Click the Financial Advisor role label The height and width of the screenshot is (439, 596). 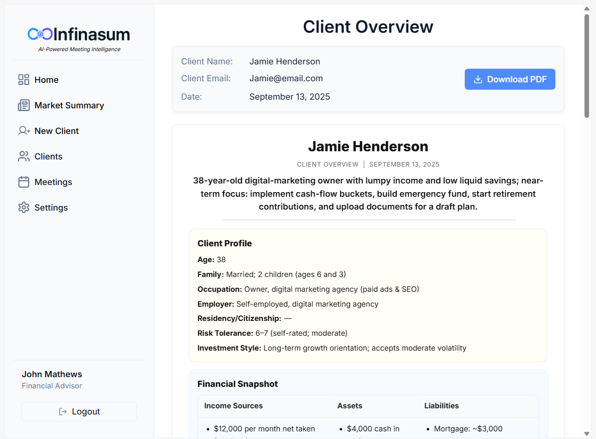click(x=52, y=386)
